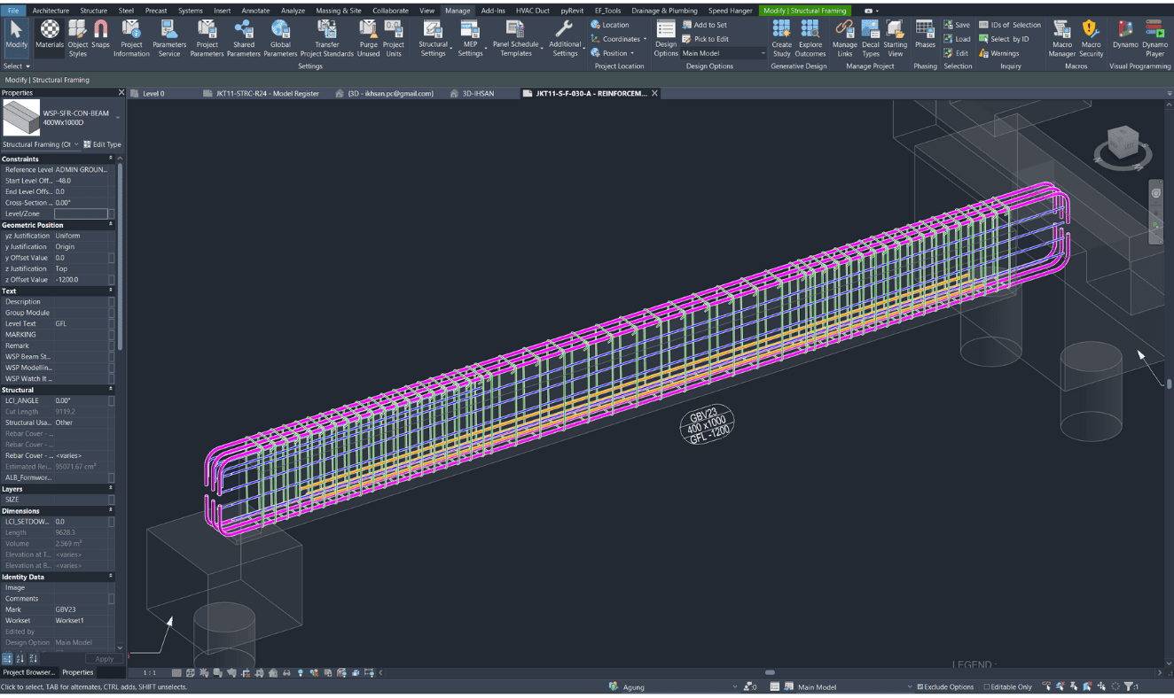Toggle Exclude Options checkbox
The image size is (1174, 698).
(920, 686)
